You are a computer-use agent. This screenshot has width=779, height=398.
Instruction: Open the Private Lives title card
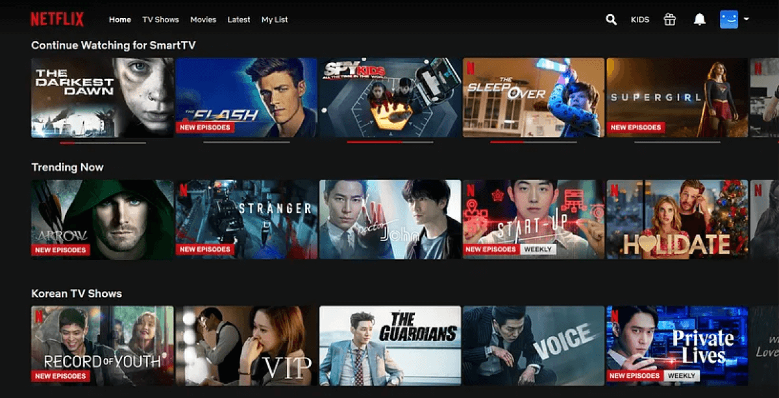[x=677, y=345]
